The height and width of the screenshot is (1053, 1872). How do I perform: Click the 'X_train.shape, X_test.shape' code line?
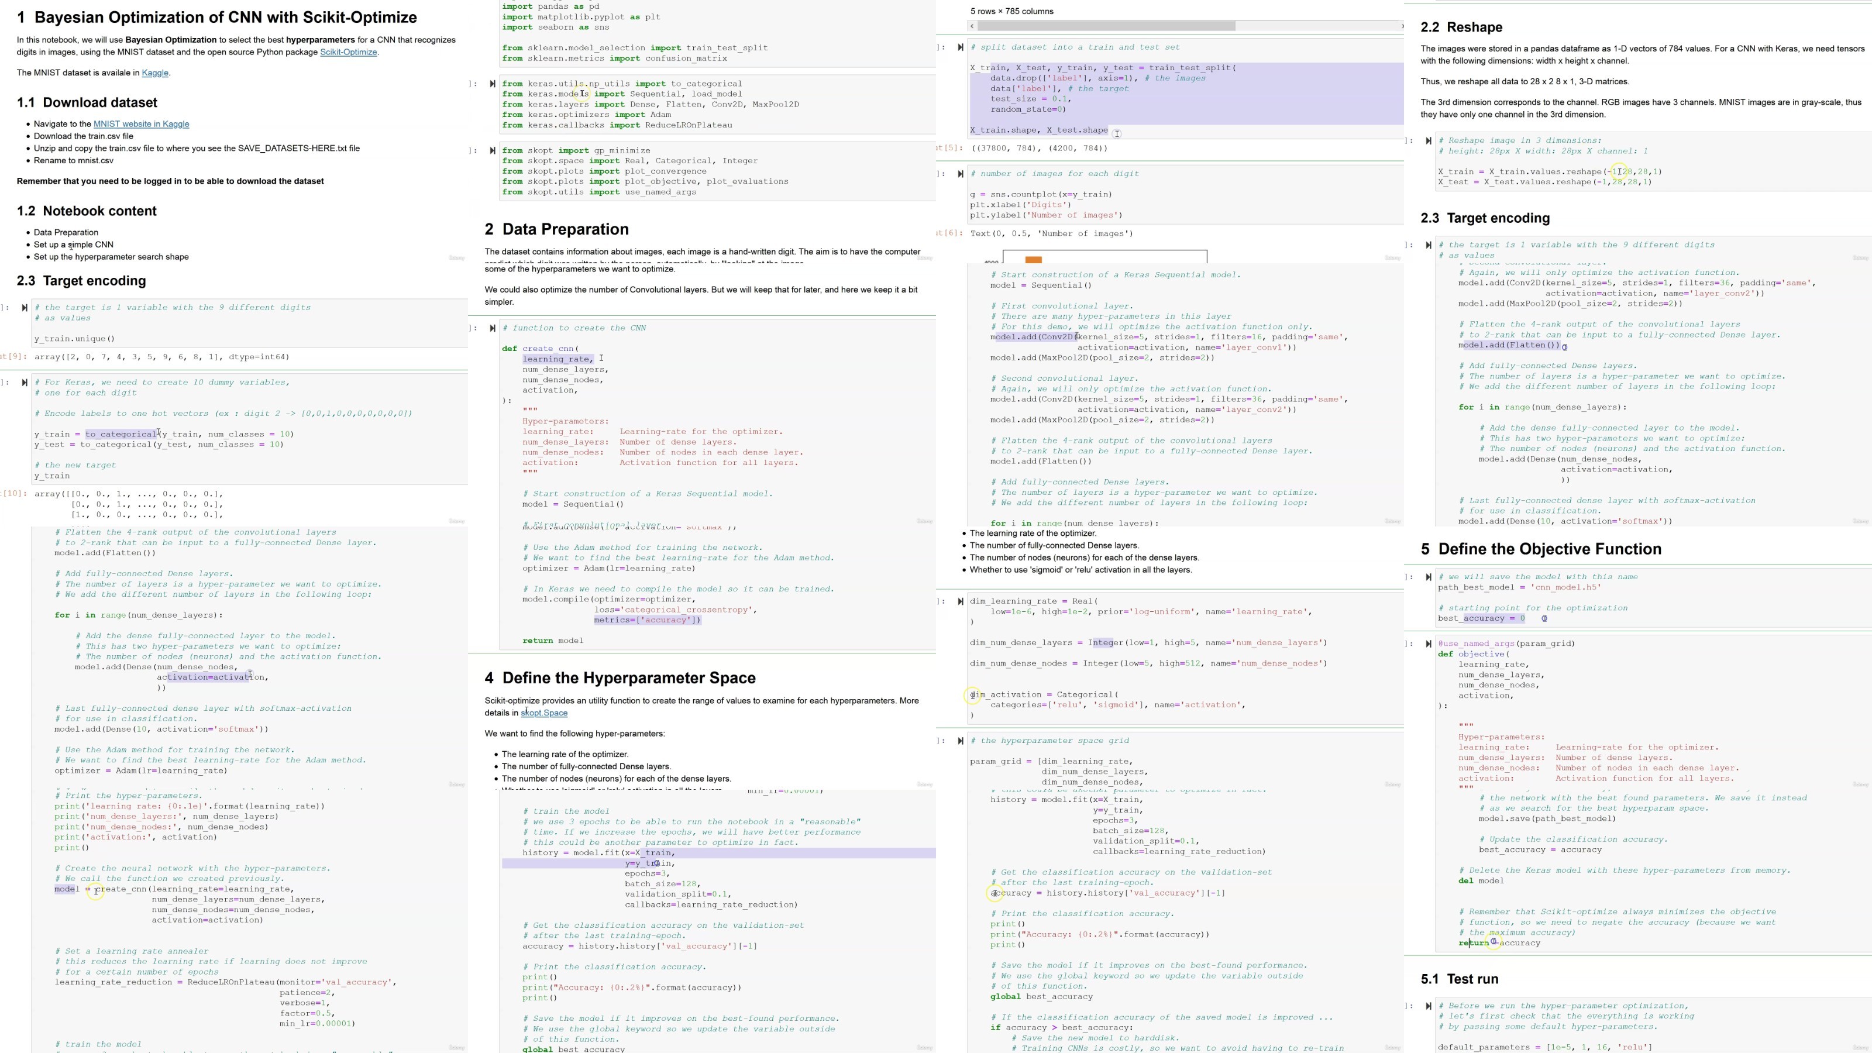tap(1038, 130)
